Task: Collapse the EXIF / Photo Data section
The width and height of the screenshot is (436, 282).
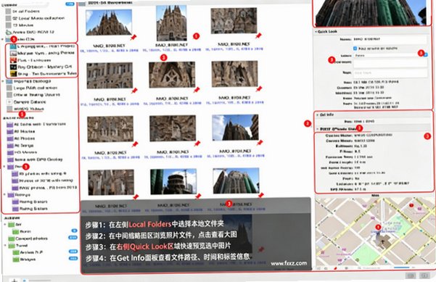Action: [317, 129]
